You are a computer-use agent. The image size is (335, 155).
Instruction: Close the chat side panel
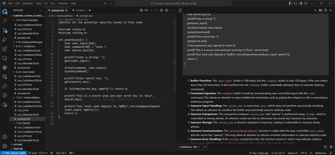click(331, 10)
